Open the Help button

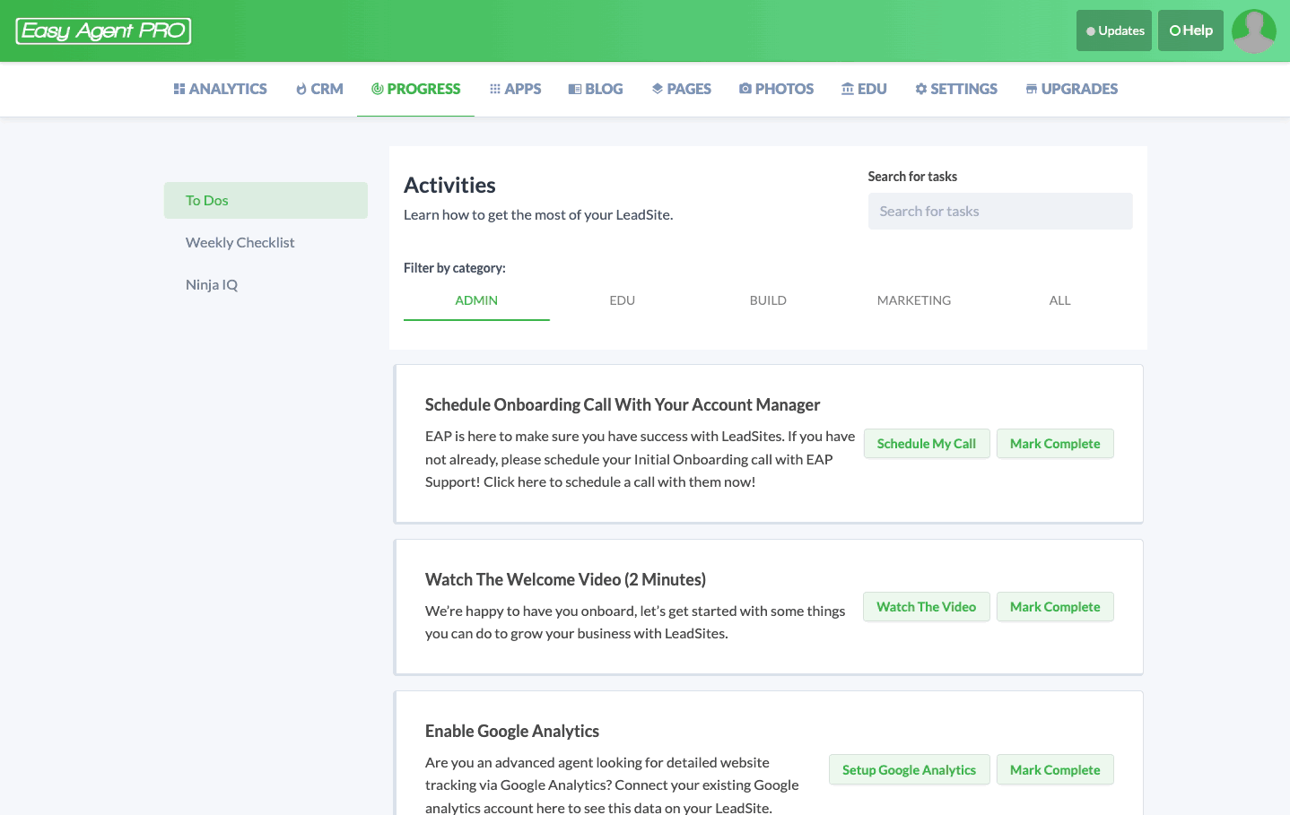pos(1190,30)
